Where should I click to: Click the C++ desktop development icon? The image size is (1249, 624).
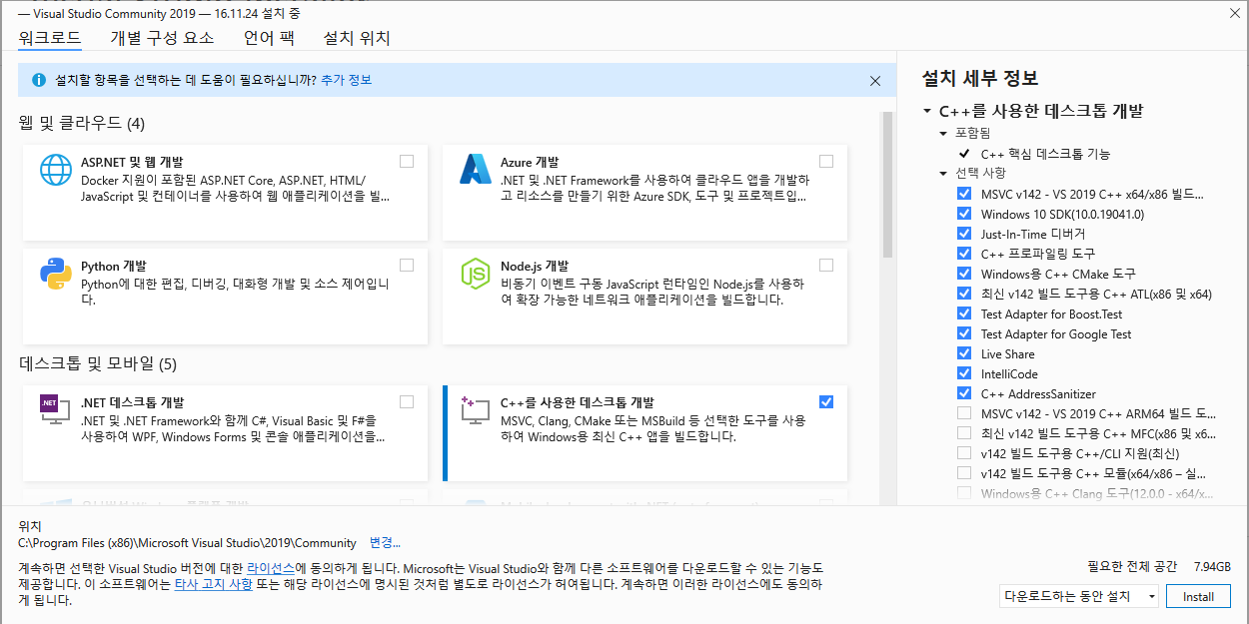coord(475,411)
